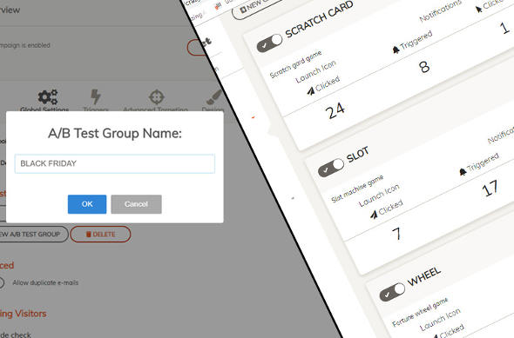Click the bell icon beside Triggered in Slot card

click(463, 172)
